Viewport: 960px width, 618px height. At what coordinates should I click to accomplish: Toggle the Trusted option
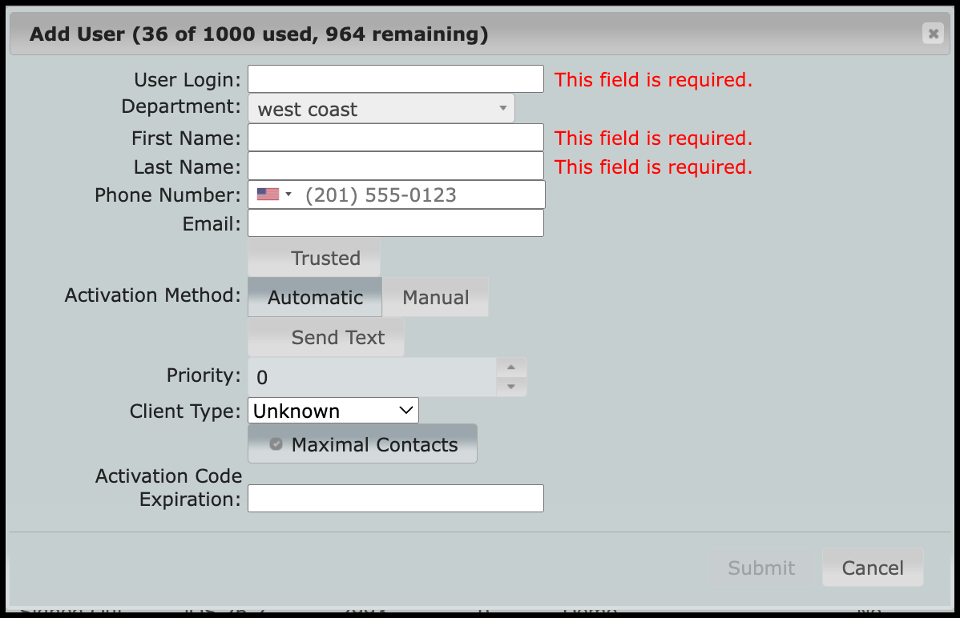pos(314,259)
